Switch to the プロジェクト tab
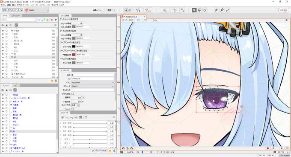 coord(15,15)
